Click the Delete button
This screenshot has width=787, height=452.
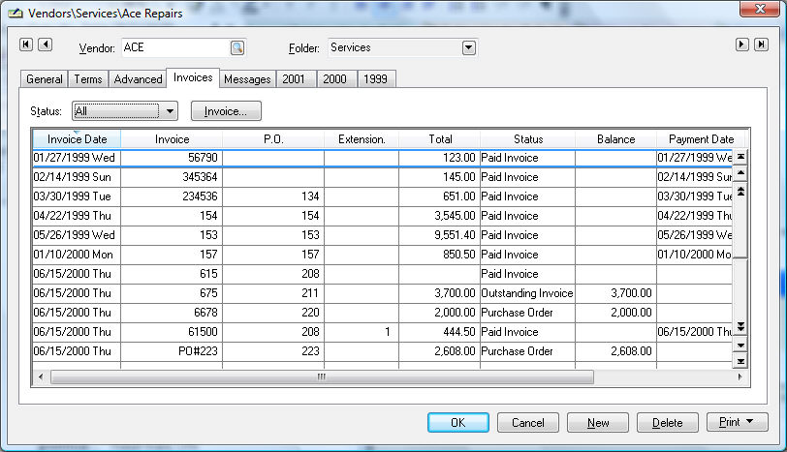point(668,422)
